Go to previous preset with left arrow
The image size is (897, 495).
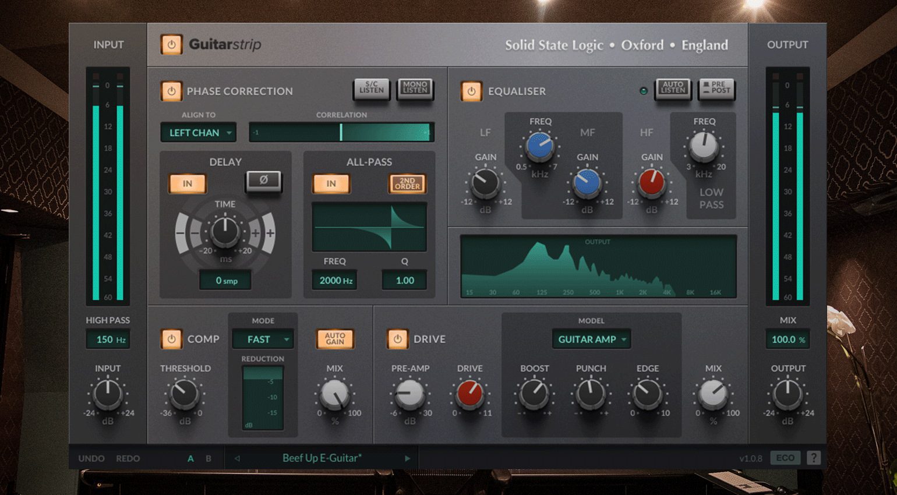click(237, 458)
